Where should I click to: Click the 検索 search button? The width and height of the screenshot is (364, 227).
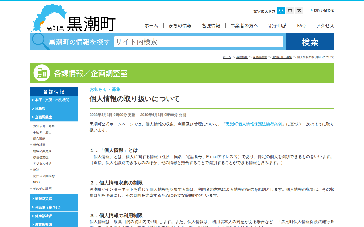point(310,42)
